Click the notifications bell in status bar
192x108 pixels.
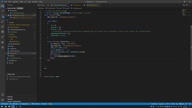190,104
